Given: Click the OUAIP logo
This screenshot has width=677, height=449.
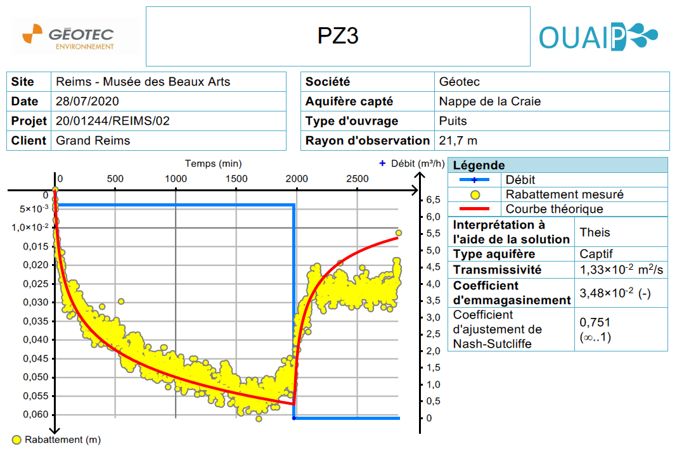Looking at the screenshot, I should (598, 37).
